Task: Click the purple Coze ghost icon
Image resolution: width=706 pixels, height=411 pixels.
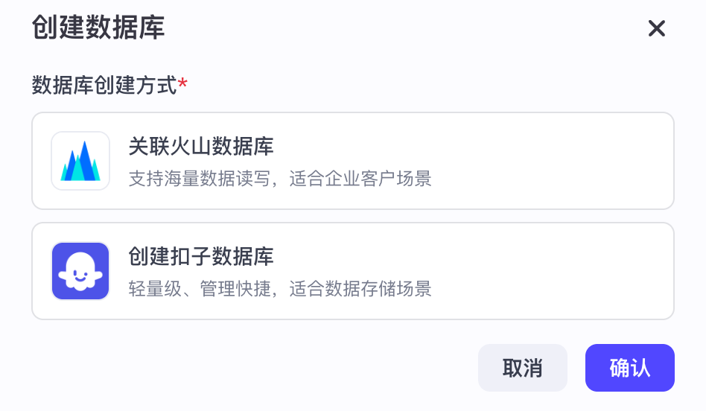Action: click(80, 271)
